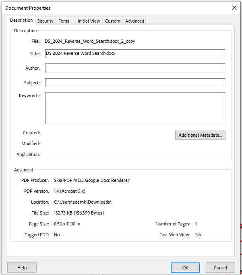Open the Security tab
Viewport: 242px width, 275px height.
(46, 21)
